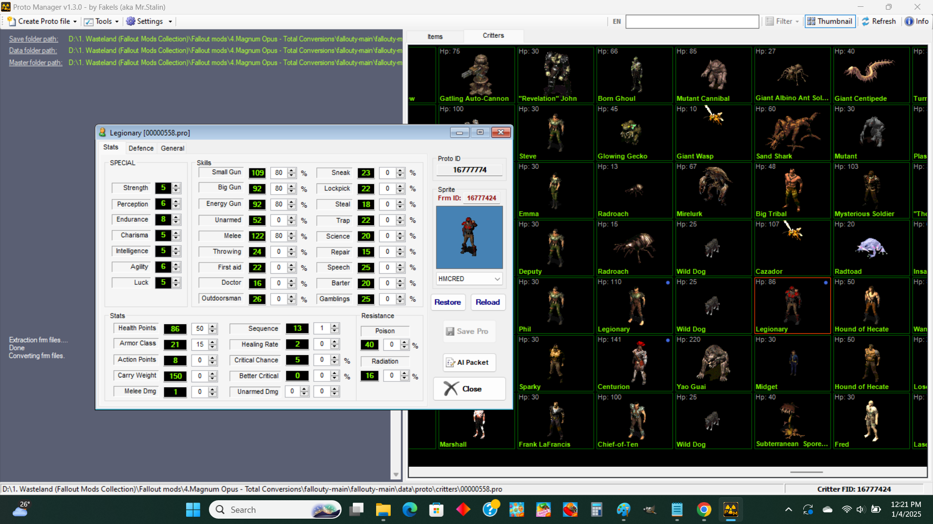
Task: Click the Frm ID value 16777424
Action: coord(482,198)
